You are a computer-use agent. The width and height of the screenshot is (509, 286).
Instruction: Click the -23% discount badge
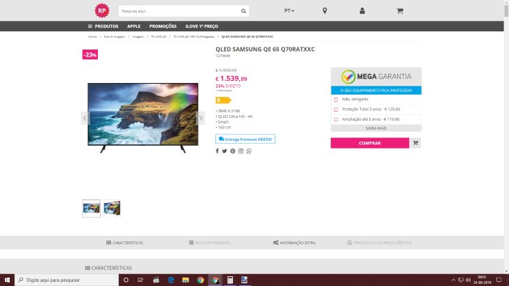[90, 54]
